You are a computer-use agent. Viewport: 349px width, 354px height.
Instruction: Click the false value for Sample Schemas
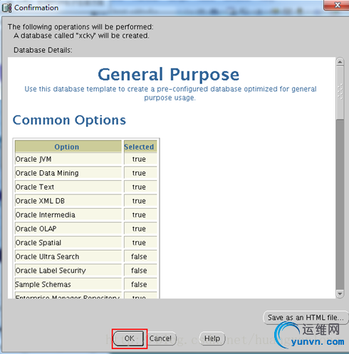point(139,284)
